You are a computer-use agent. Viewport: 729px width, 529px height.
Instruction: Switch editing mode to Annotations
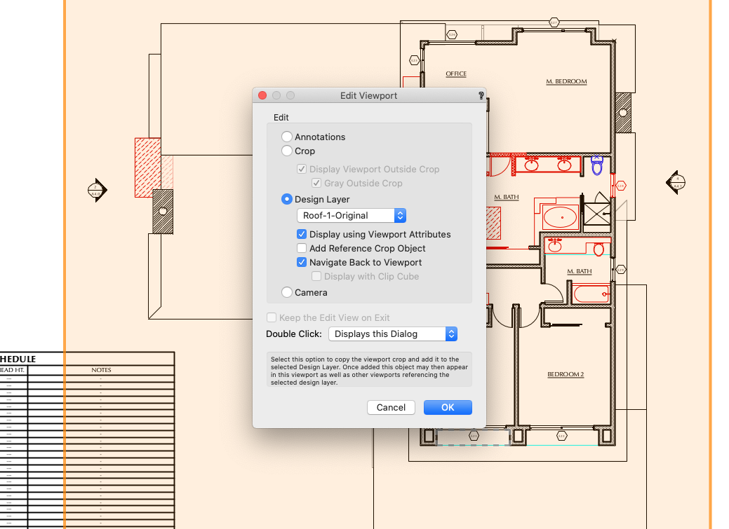click(x=287, y=137)
